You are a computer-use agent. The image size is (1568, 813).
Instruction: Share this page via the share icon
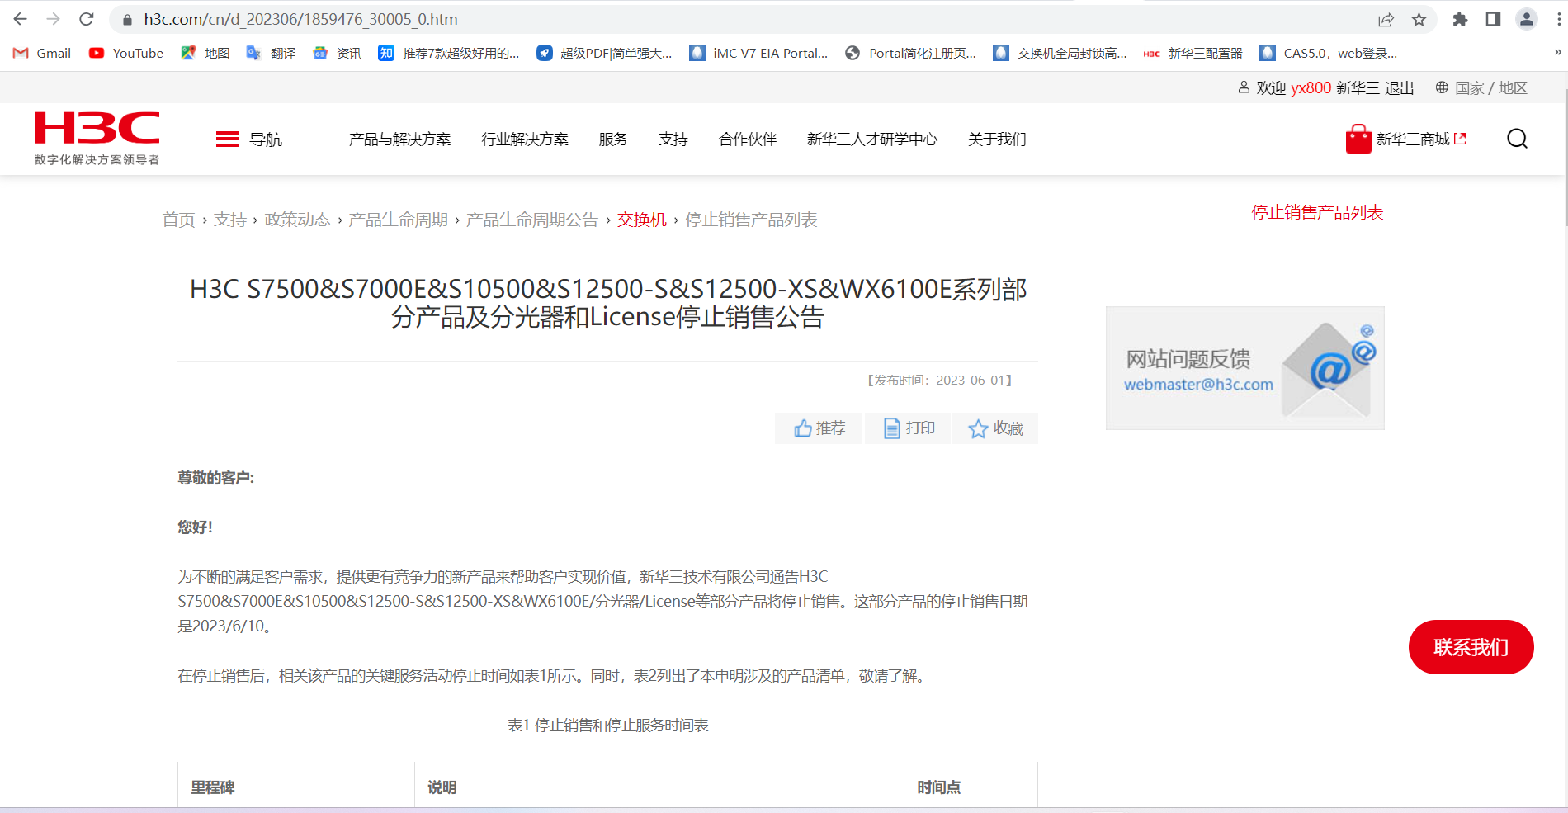[x=1386, y=19]
